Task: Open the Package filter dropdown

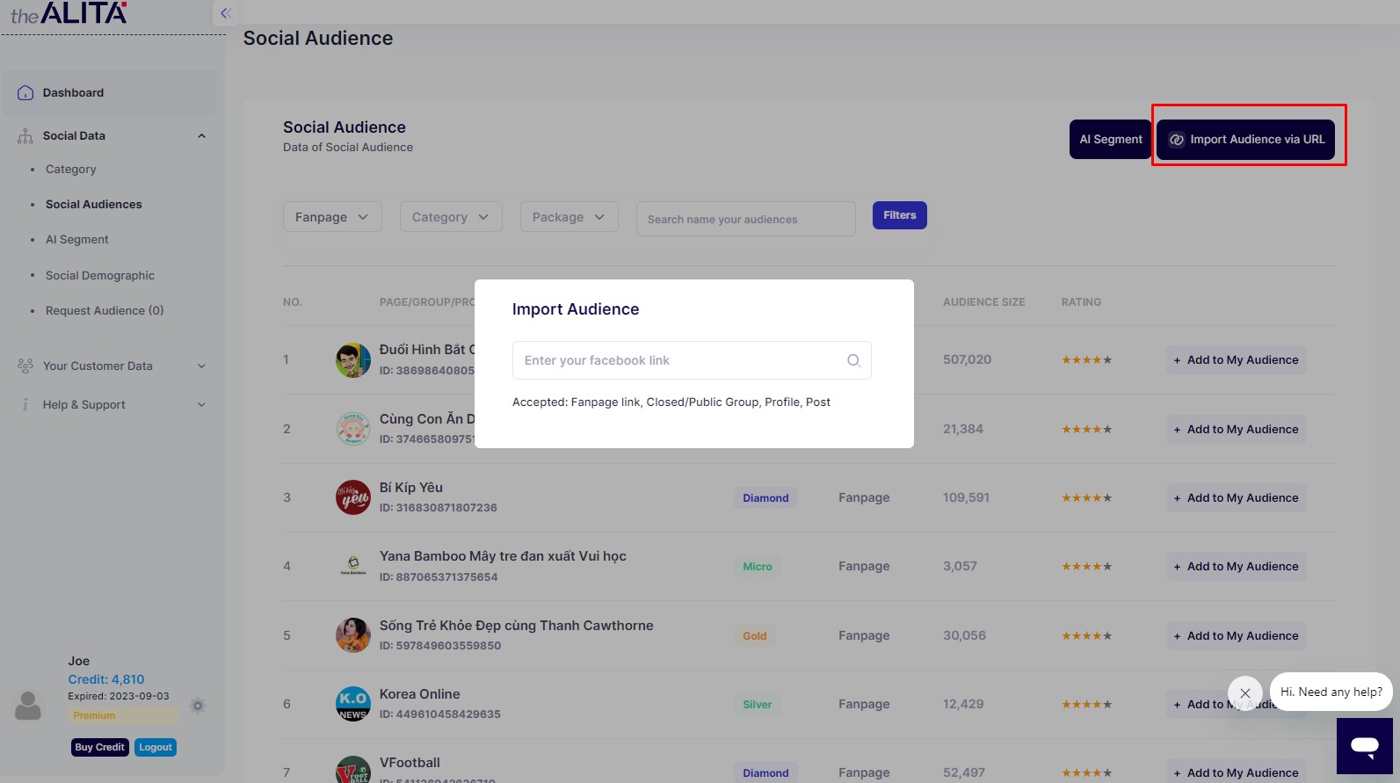Action: pyautogui.click(x=569, y=217)
